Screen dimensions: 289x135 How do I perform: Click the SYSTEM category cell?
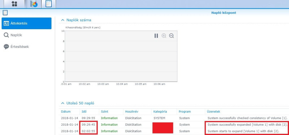(x=159, y=118)
